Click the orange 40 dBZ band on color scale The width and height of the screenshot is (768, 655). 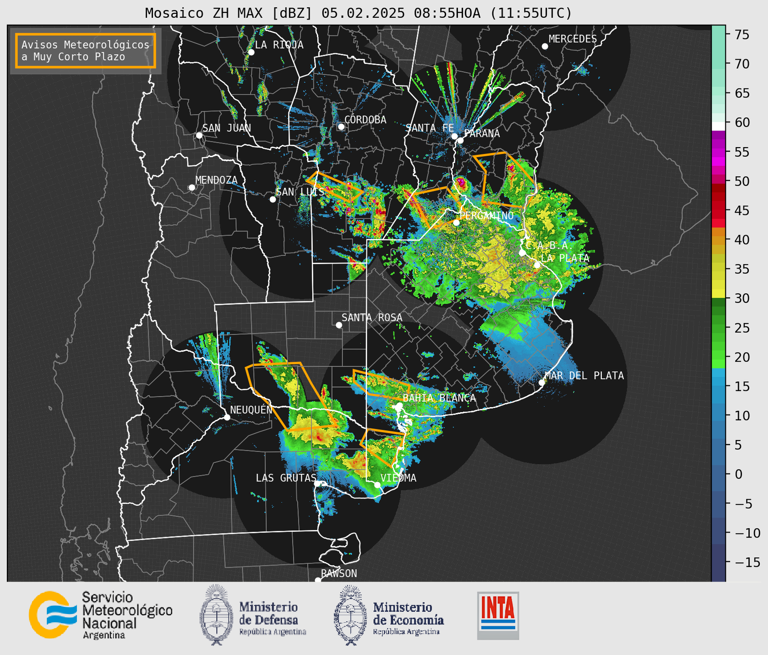click(x=718, y=240)
